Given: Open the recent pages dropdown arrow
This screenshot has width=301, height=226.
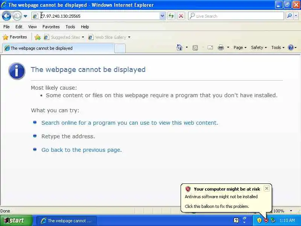Looking at the screenshot, I should 25,16.
